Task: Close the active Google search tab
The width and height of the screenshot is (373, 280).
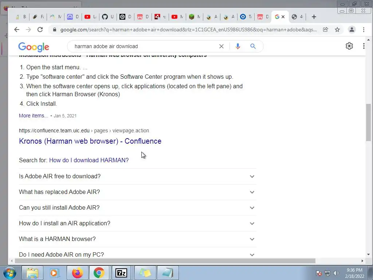Action: pyautogui.click(x=283, y=17)
